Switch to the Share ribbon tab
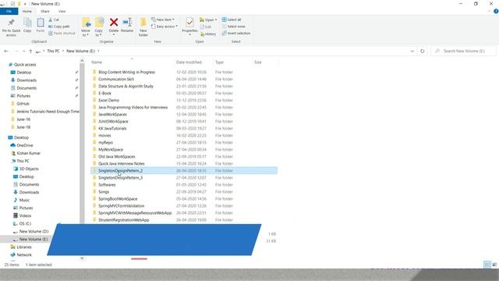499x281 pixels. pyautogui.click(x=45, y=11)
